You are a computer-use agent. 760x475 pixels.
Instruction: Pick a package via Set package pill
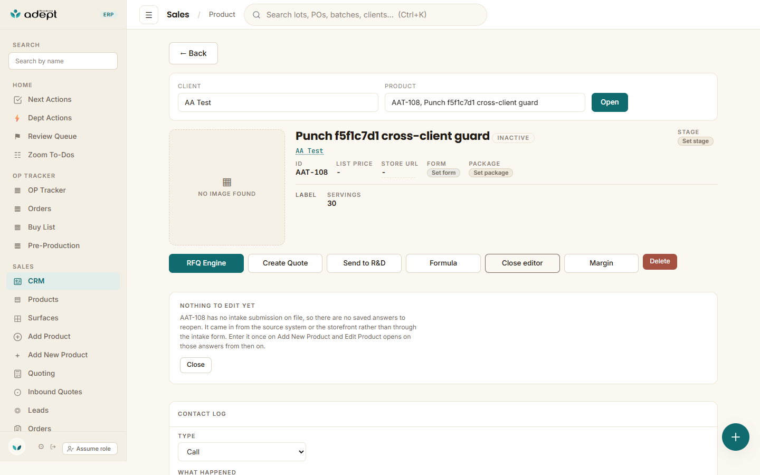tap(491, 173)
